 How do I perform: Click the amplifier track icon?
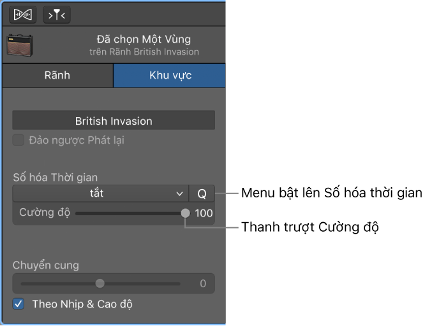[20, 45]
